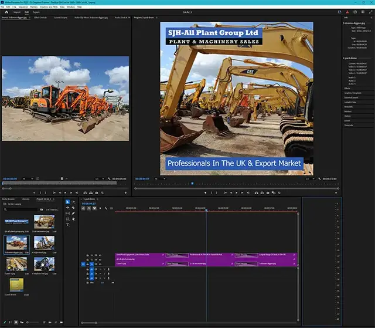
Task: Go to In point in Program monitor
Action: (x=225, y=192)
